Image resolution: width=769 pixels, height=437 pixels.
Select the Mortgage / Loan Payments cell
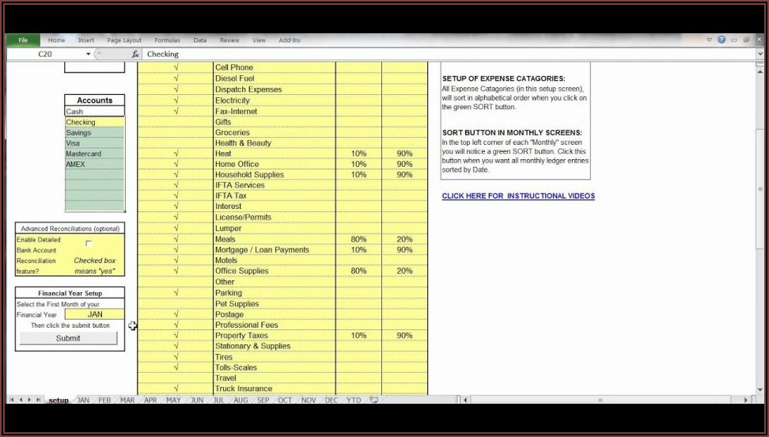point(275,250)
